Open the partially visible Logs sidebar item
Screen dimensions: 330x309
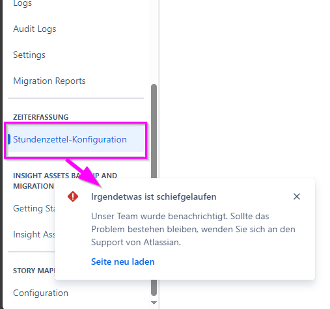[x=22, y=3]
